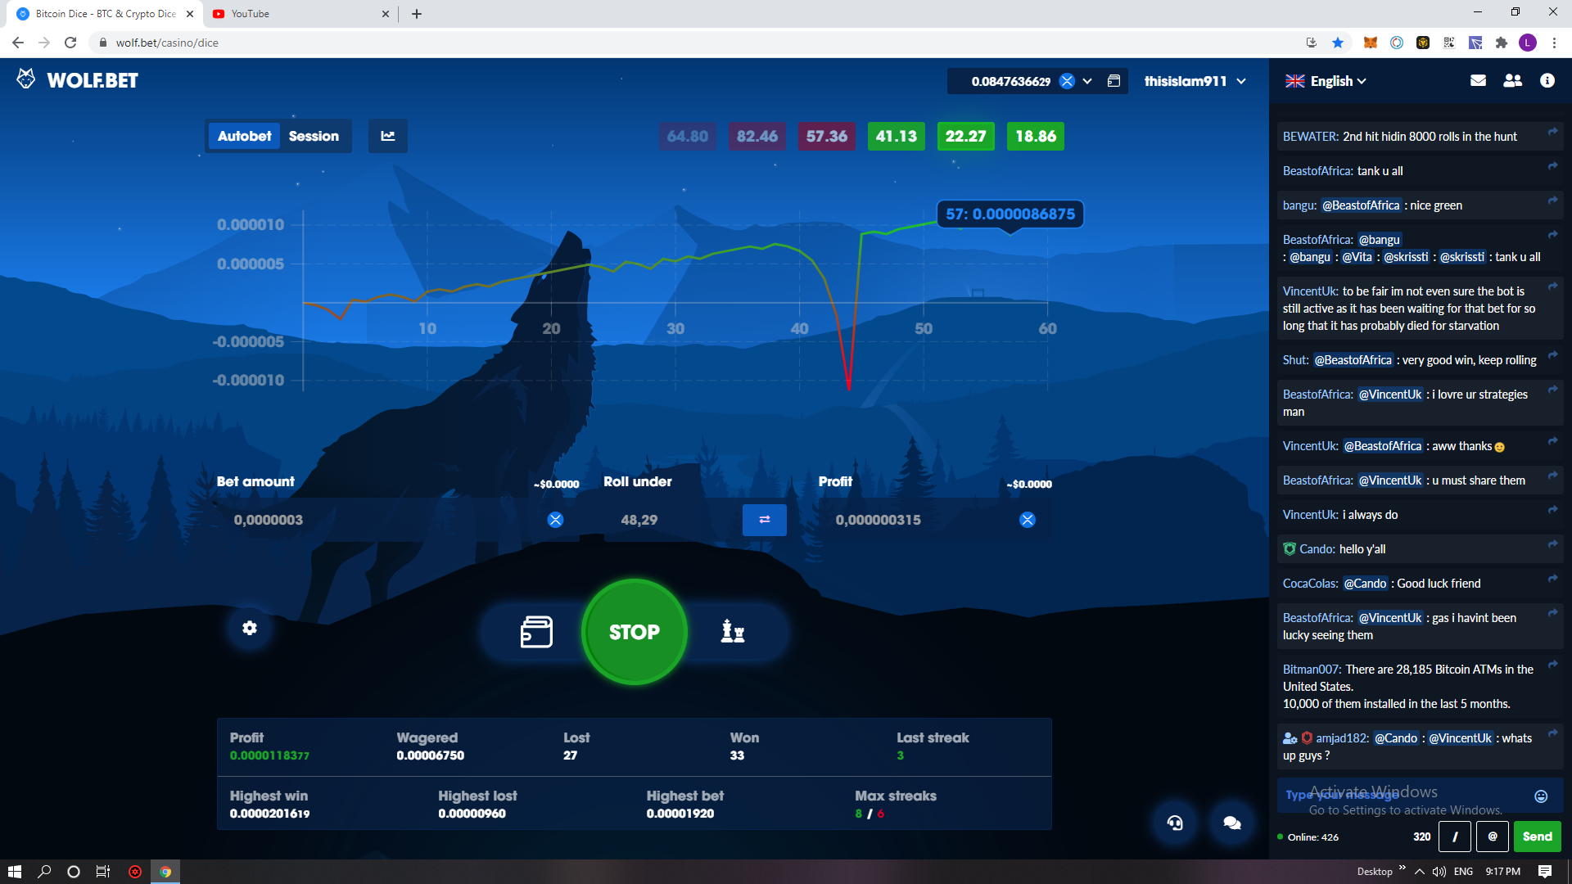
Task: Click the chat info icon
Action: click(x=1547, y=80)
